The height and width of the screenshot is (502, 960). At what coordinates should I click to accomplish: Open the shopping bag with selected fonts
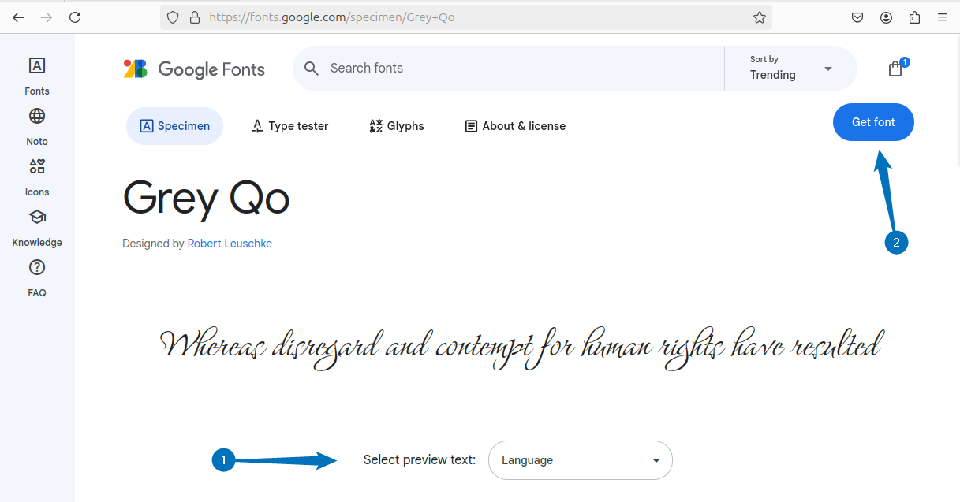pos(895,69)
